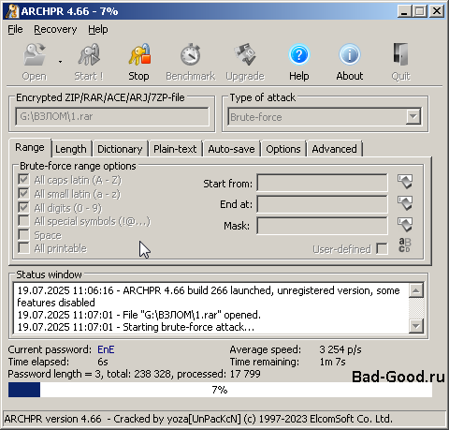Toggle All special symbols checkbox

[23, 221]
